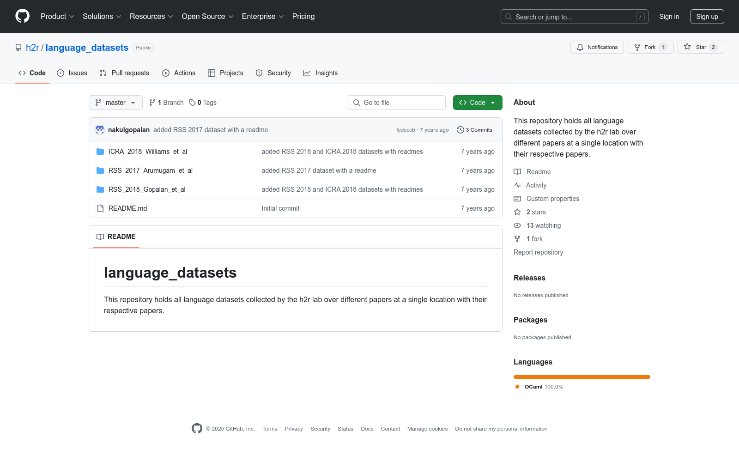Screen dimensions: 739x462
Task: Click the RSS_2017_Arumugam_et_al folder icon
Action: 100,170
